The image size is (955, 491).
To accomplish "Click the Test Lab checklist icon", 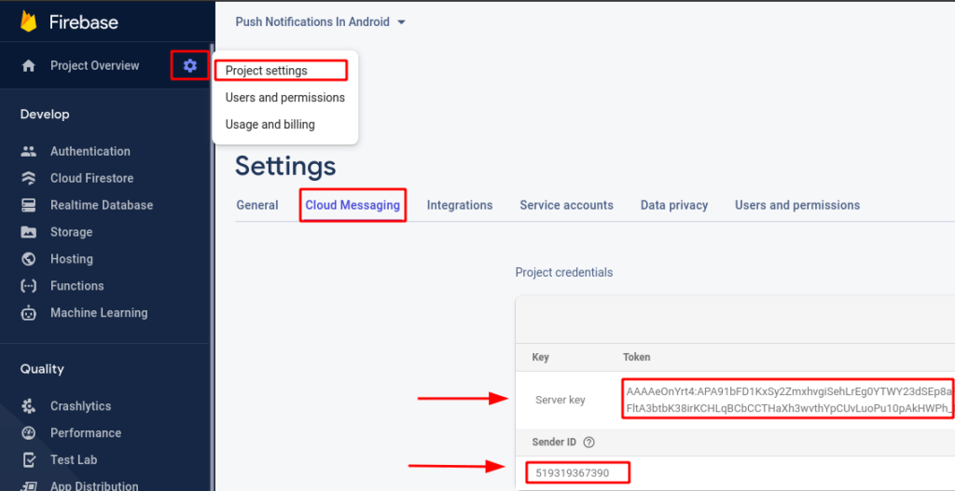I will pos(28,460).
